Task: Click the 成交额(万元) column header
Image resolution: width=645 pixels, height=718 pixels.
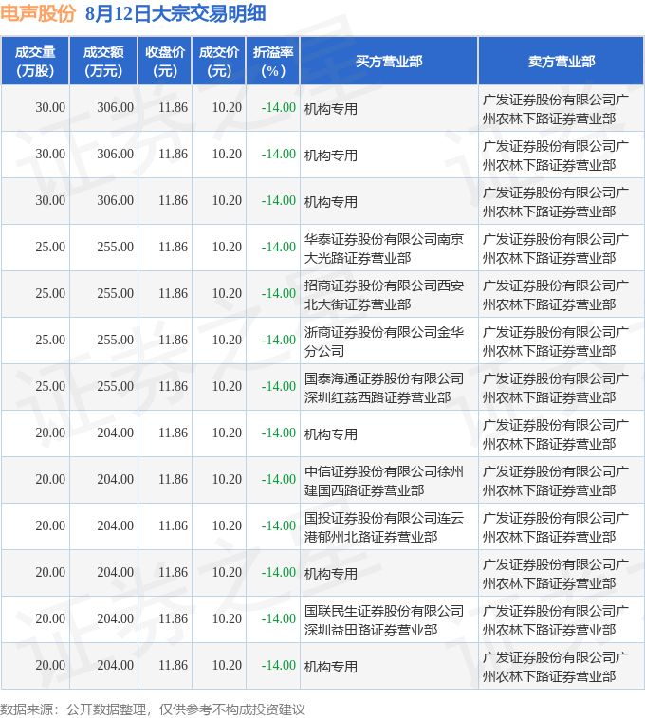Action: click(x=103, y=62)
